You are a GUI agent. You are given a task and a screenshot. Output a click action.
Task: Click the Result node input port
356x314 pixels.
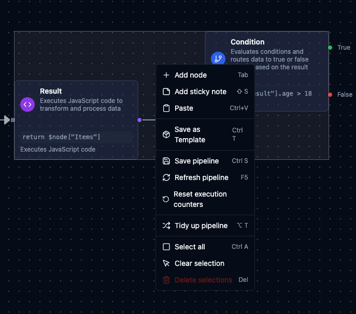[13, 120]
